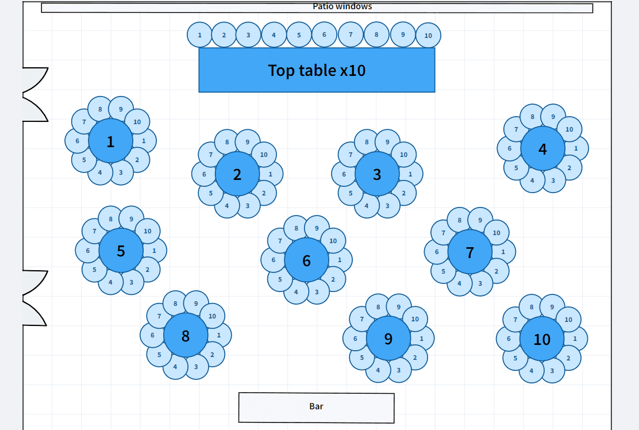The width and height of the screenshot is (639, 430).
Task: Select round table 7
Action: (470, 252)
